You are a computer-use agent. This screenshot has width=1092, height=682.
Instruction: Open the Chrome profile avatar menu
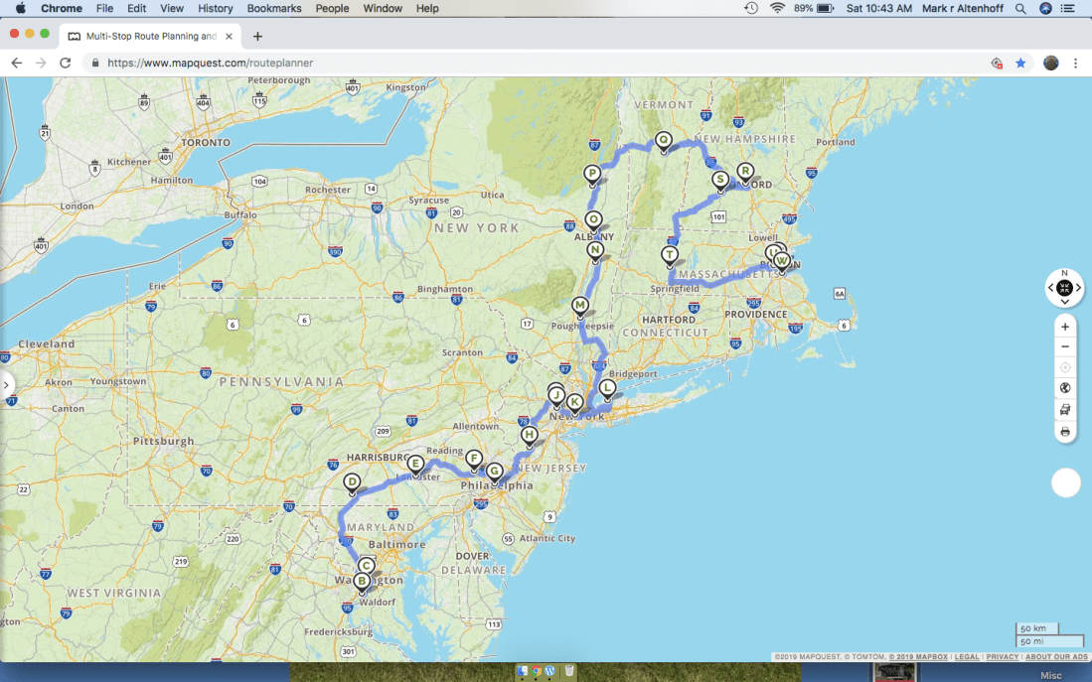coord(1050,63)
